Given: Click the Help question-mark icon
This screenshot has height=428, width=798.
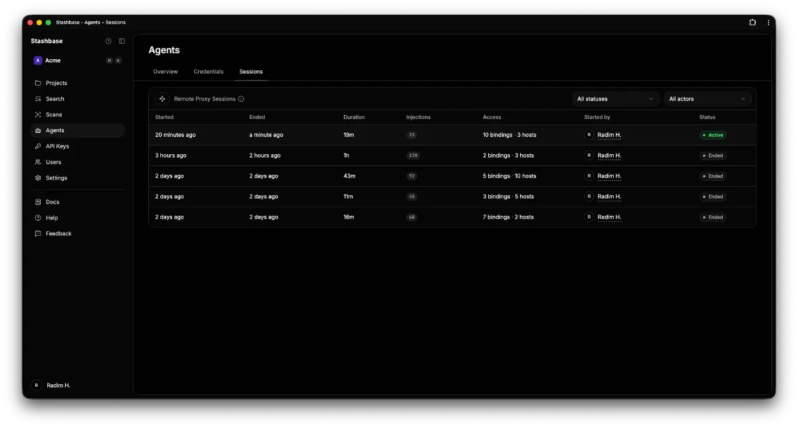Looking at the screenshot, I should (x=38, y=218).
